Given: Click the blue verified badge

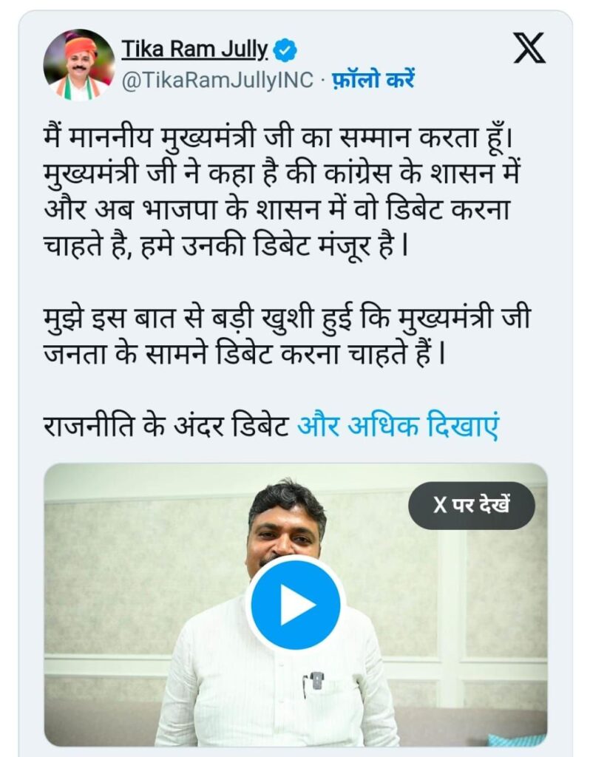Looking at the screenshot, I should 285,50.
